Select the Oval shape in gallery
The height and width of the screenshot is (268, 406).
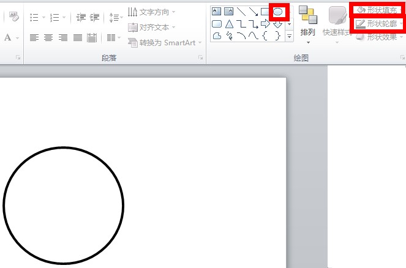pyautogui.click(x=278, y=12)
